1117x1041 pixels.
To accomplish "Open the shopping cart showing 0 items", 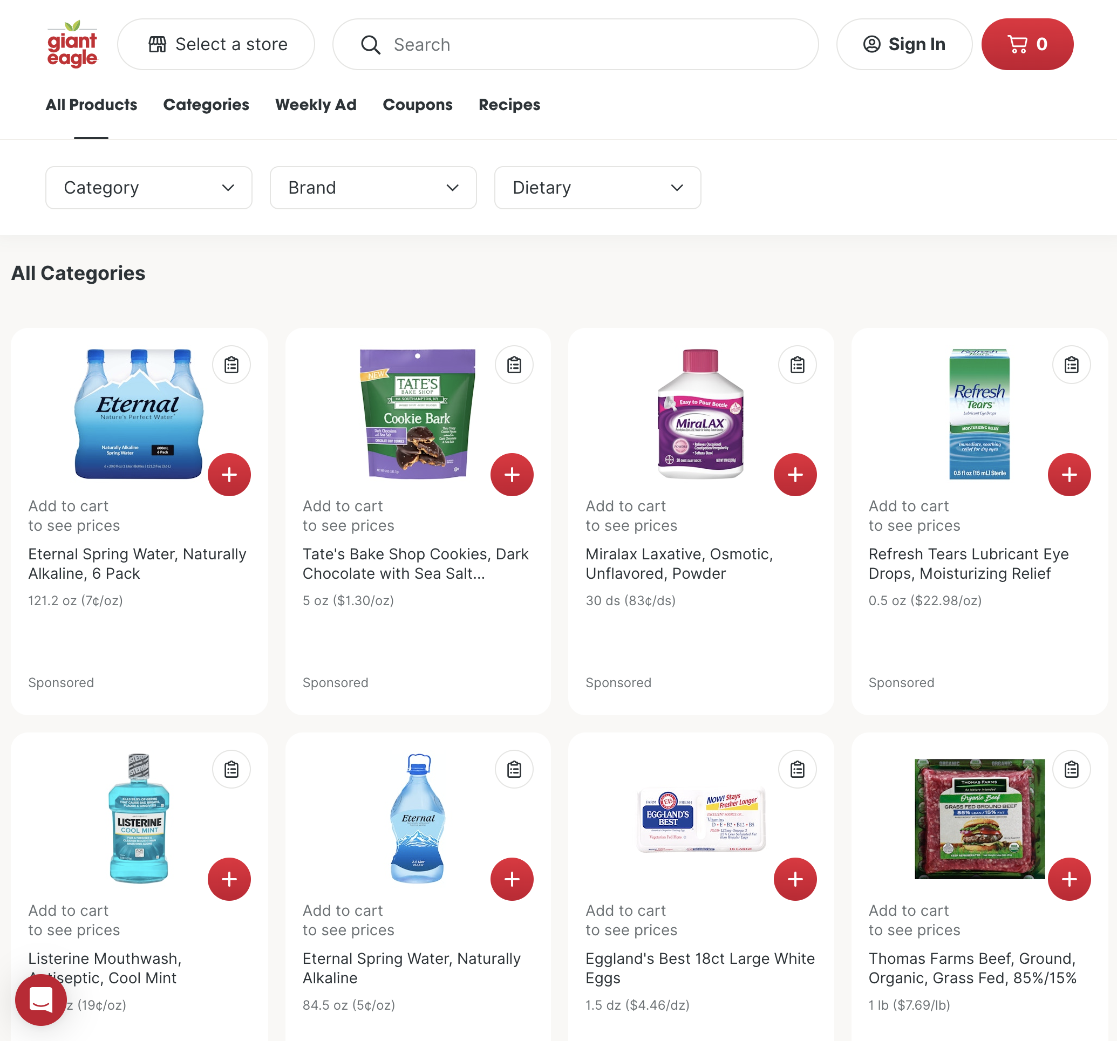I will coord(1026,44).
